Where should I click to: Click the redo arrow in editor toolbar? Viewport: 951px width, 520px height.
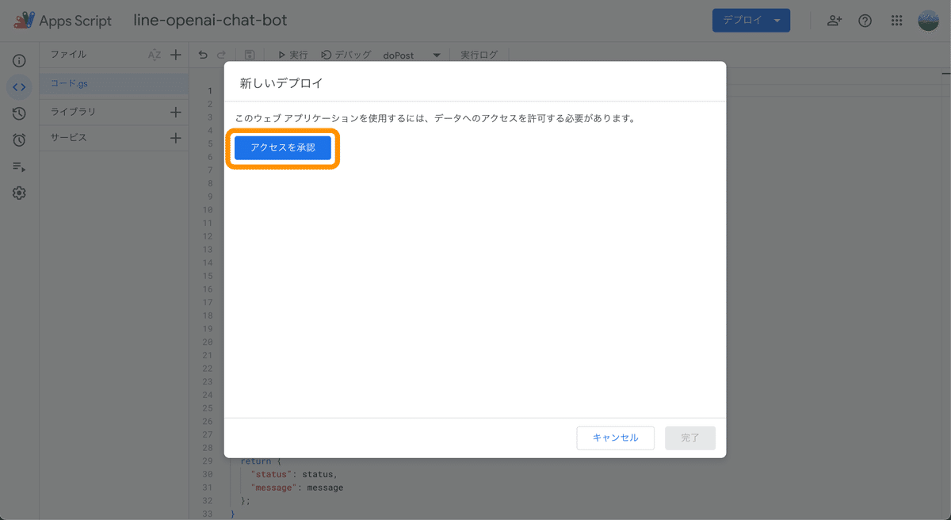click(x=222, y=55)
